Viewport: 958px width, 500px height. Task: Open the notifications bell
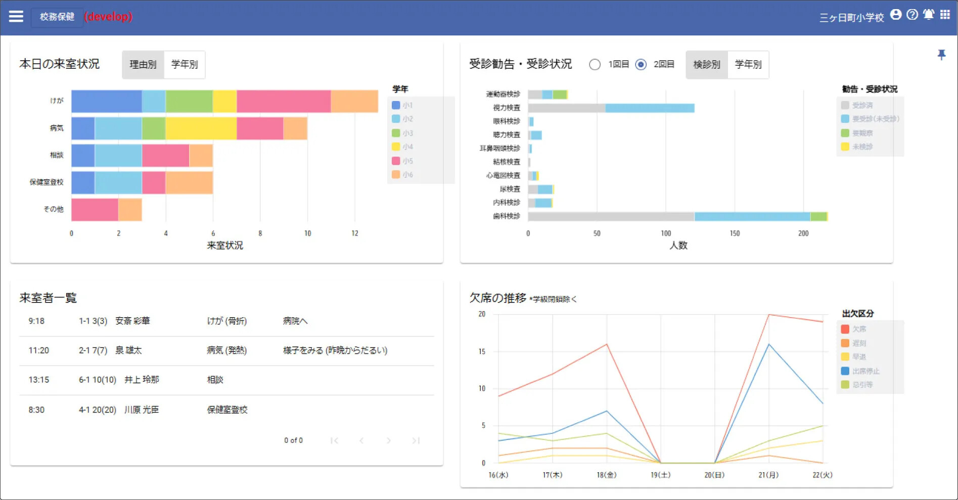929,15
